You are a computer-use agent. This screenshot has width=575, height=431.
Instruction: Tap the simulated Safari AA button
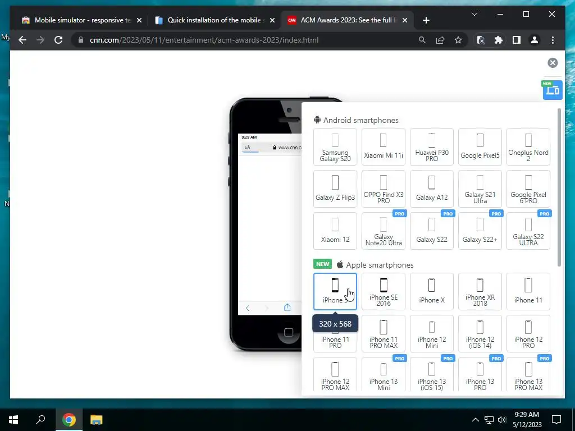pyautogui.click(x=248, y=148)
